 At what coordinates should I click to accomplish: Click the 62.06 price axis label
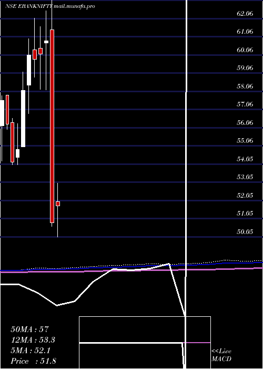click(x=245, y=13)
